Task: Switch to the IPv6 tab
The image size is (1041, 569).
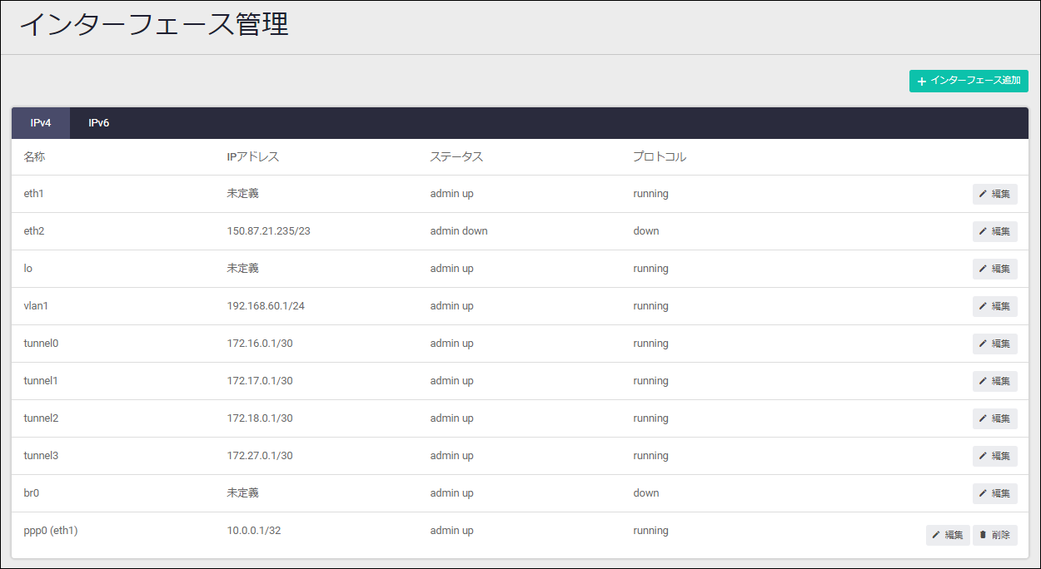Action: point(99,123)
